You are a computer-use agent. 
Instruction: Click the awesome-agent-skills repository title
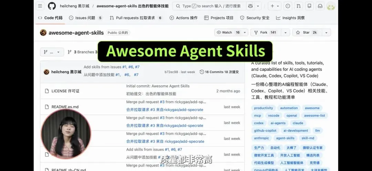coord(76,33)
